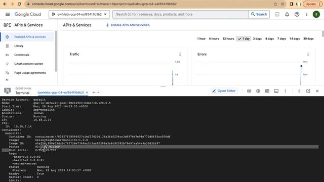Go forward in browser
The width and height of the screenshot is (324, 182).
[x=12, y=4]
